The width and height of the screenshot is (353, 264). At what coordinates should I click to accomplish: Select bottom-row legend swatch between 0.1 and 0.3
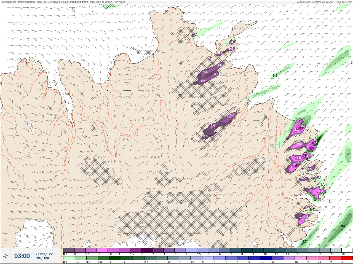(69, 258)
